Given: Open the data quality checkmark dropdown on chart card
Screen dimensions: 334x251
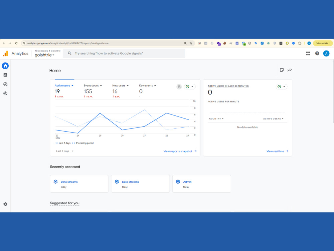Looking at the screenshot, I should [x=190, y=87].
